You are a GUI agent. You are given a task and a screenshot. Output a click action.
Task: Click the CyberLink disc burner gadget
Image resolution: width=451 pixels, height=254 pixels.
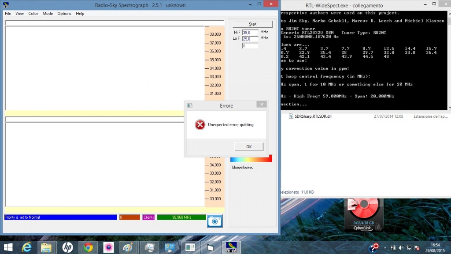tap(363, 215)
